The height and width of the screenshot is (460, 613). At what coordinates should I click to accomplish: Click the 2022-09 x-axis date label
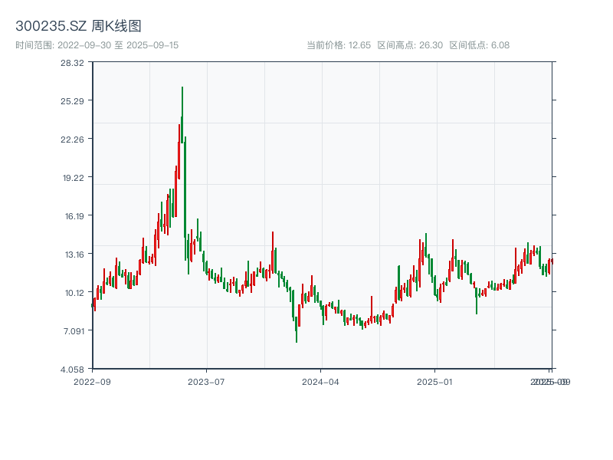click(92, 381)
